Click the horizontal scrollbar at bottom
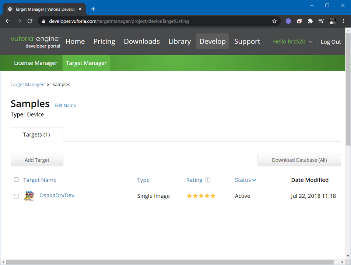The width and height of the screenshot is (351, 265). (x=170, y=262)
